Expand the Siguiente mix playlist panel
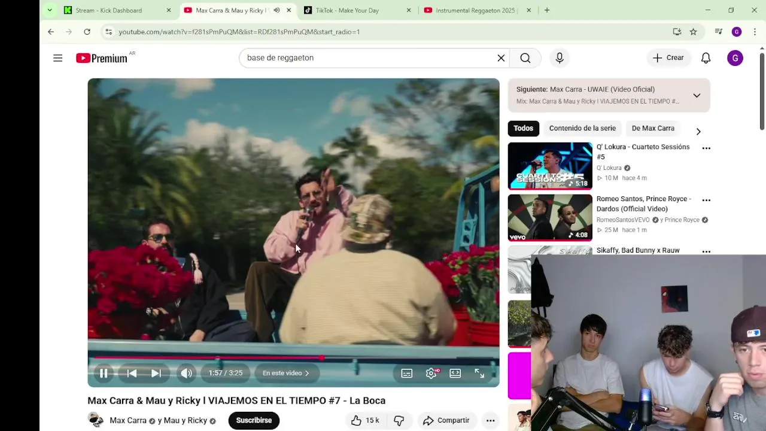 [x=697, y=96]
